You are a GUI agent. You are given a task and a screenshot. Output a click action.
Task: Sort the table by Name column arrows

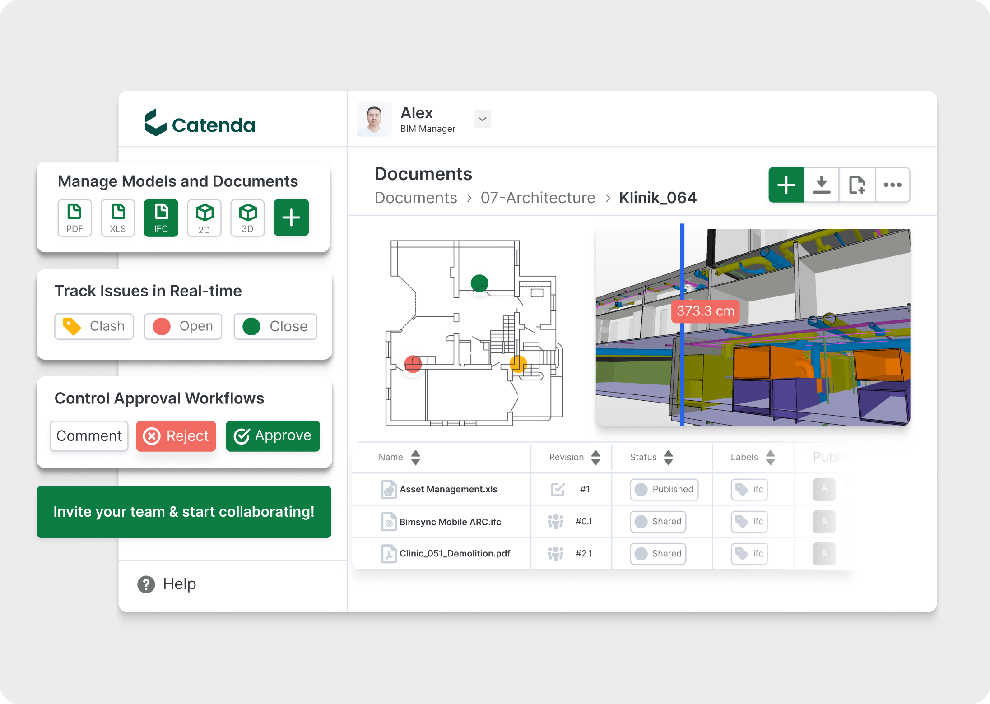tap(416, 457)
